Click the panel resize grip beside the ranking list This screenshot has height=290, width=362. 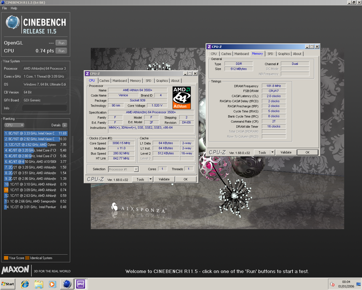pos(73,144)
